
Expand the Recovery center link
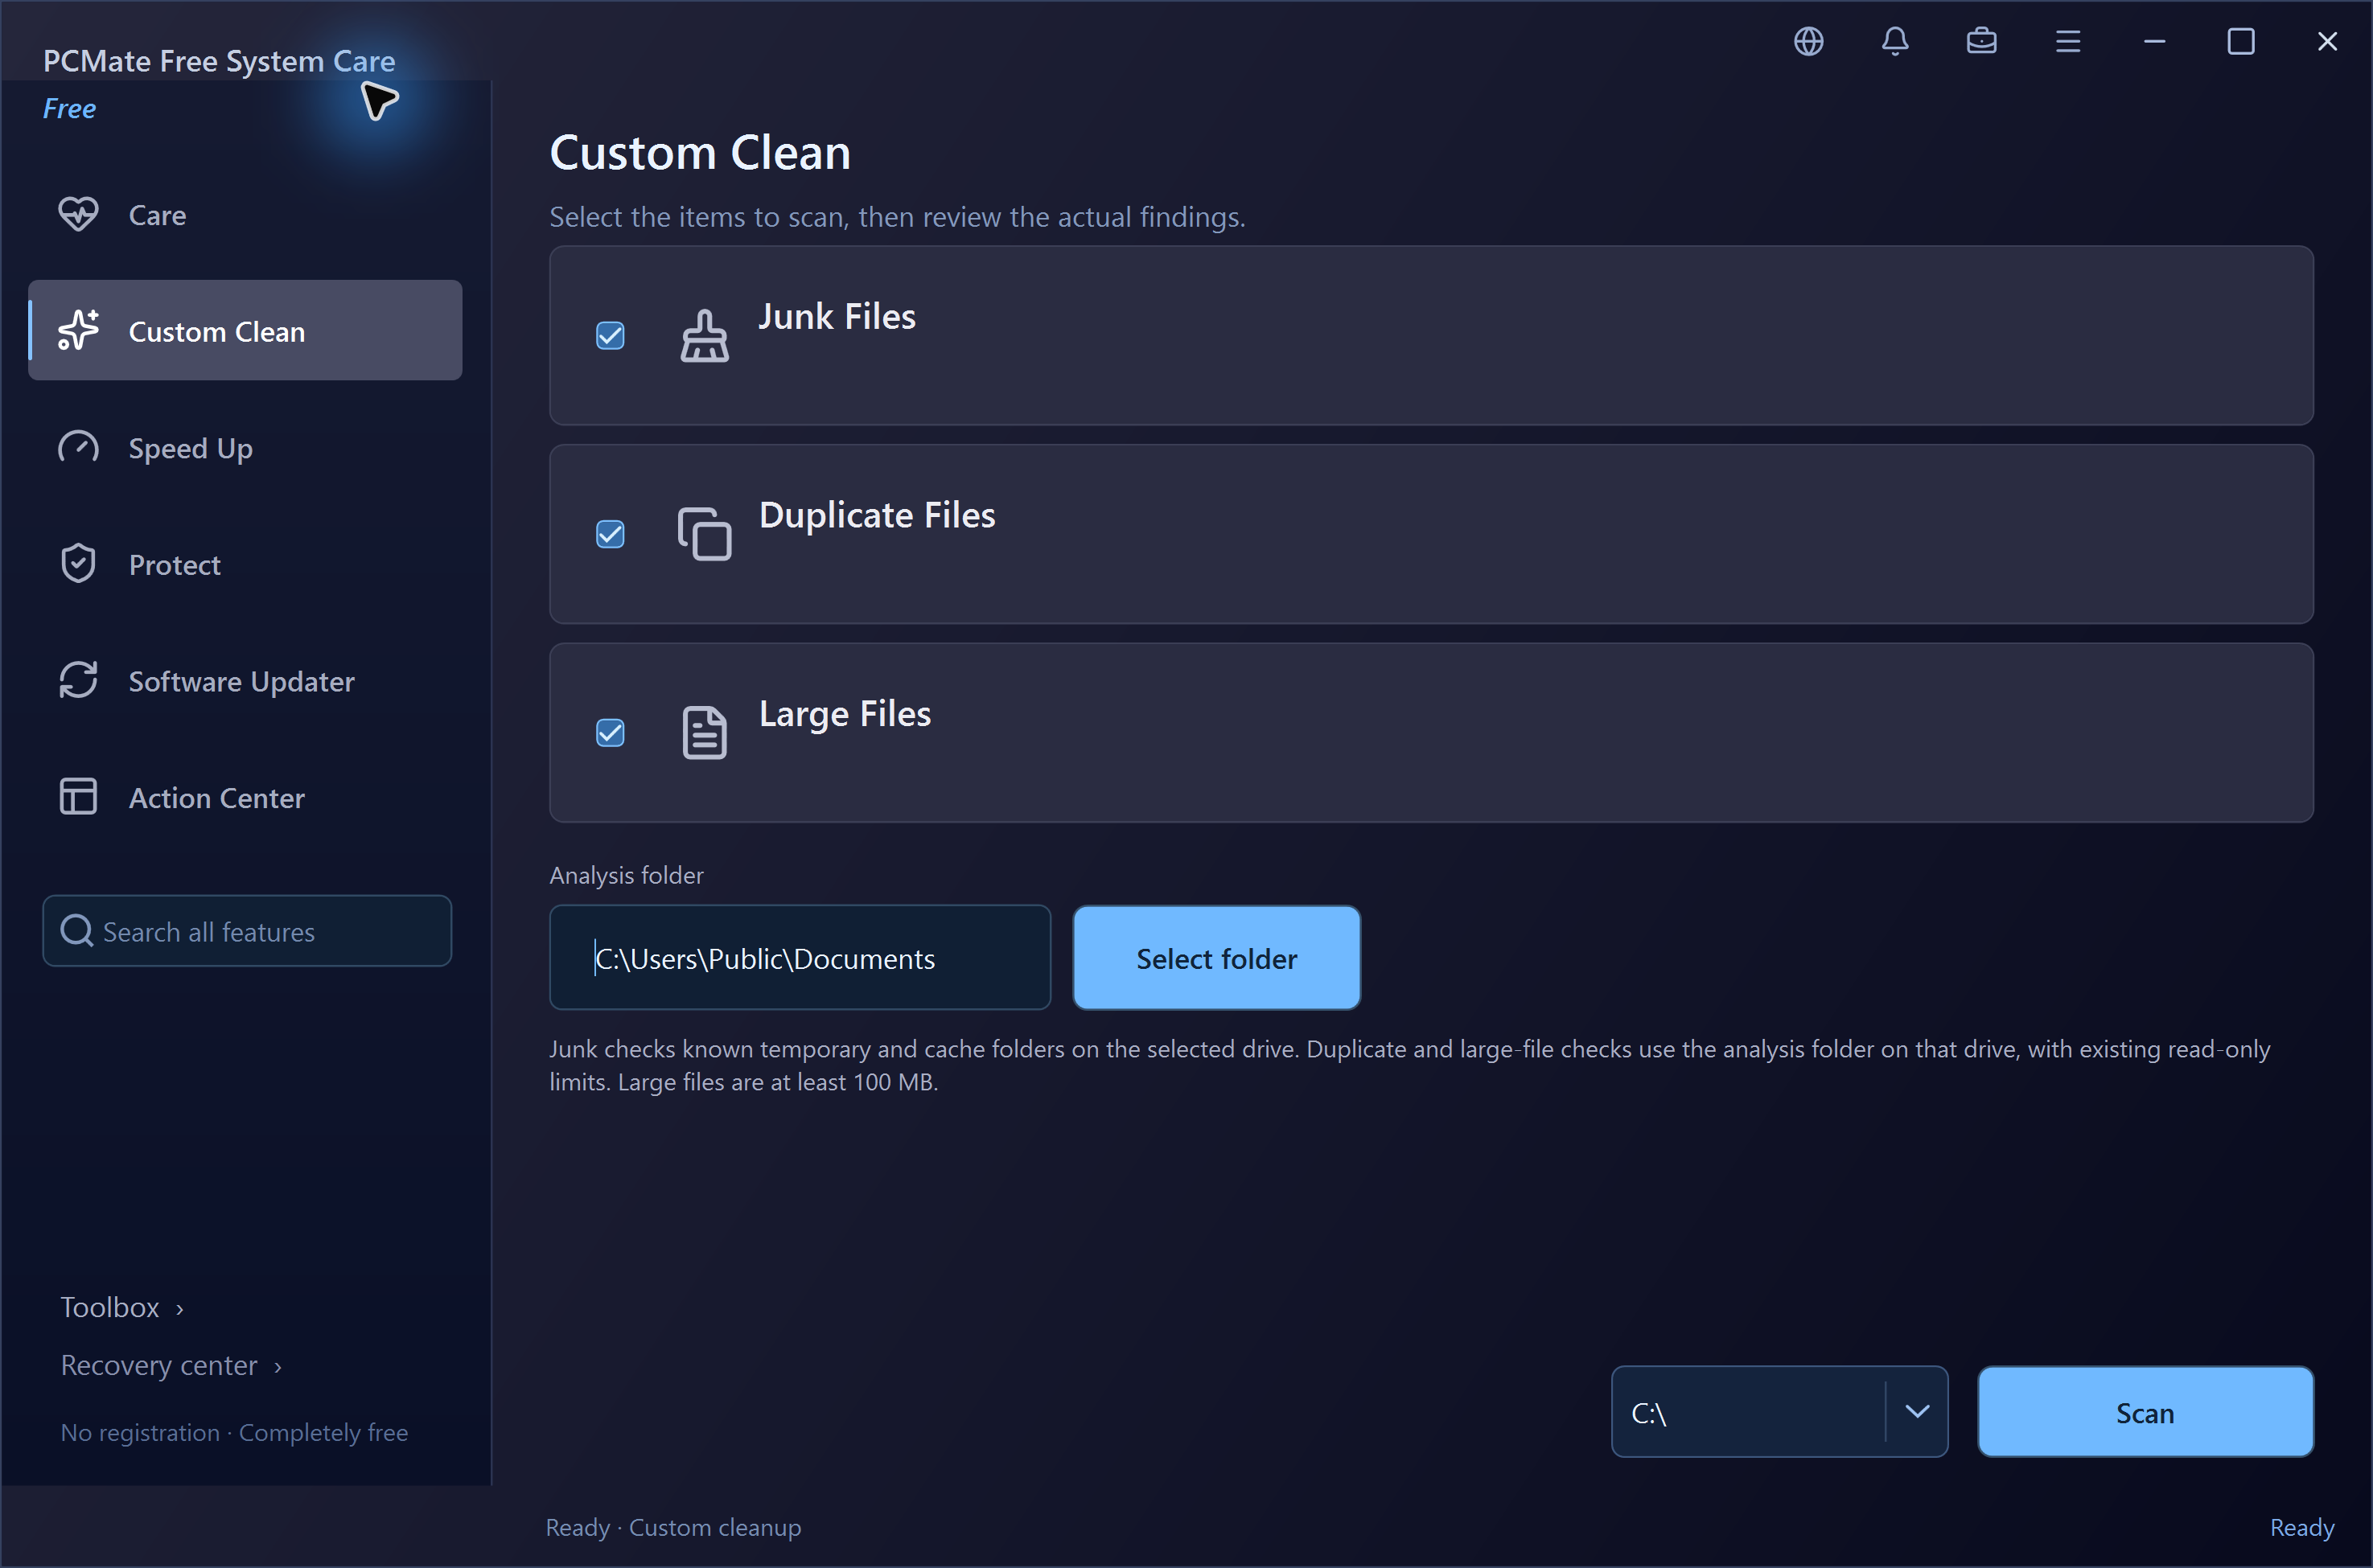(171, 1365)
